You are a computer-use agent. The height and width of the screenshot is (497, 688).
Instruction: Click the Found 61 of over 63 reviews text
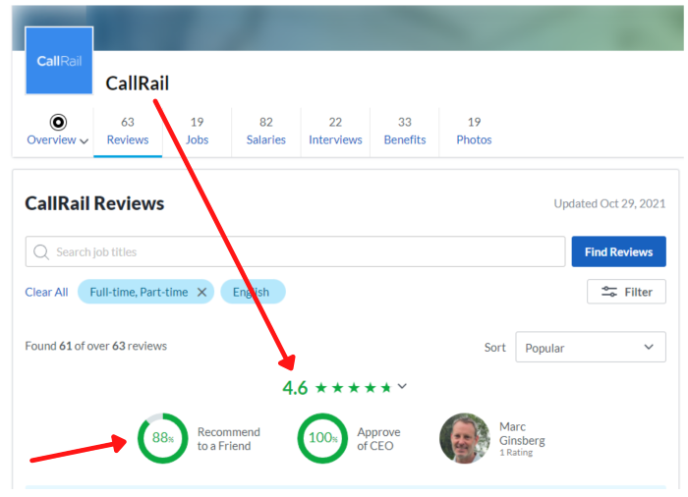95,346
